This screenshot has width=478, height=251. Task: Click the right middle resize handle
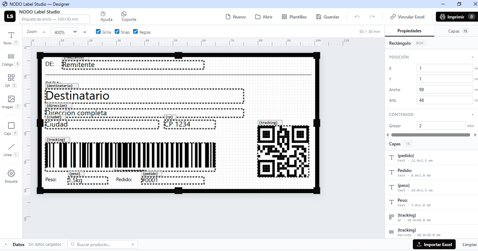click(x=317, y=123)
